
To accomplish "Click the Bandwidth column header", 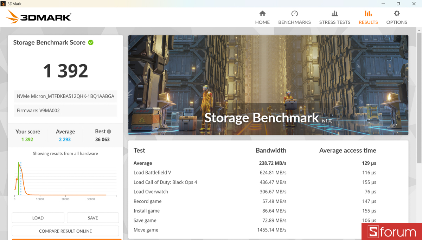I will (271, 150).
